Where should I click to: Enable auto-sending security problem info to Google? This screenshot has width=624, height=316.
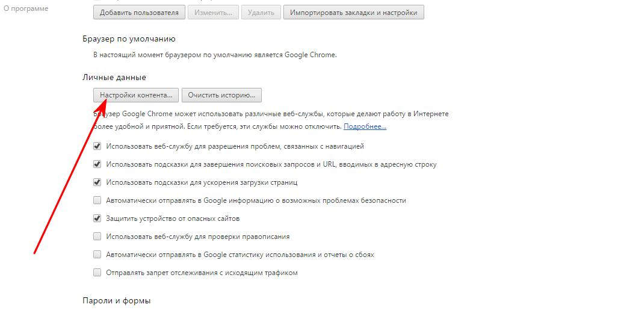pyautogui.click(x=97, y=200)
